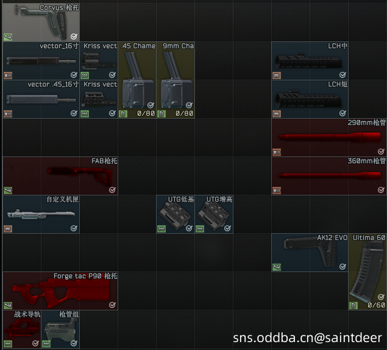This screenshot has width=387, height=350.
Task: Click magazine icon on 9mm Cha drum
Action: [162, 114]
